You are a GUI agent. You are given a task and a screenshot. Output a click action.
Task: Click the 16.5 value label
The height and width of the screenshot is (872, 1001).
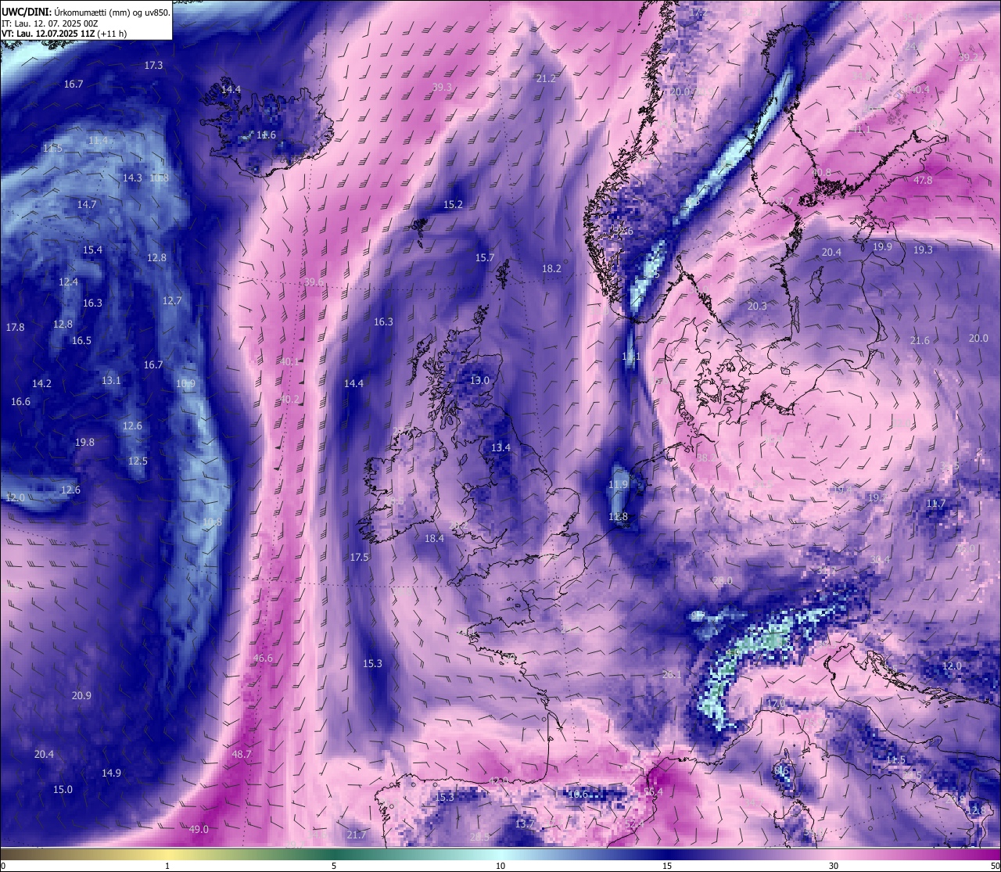tap(81, 341)
